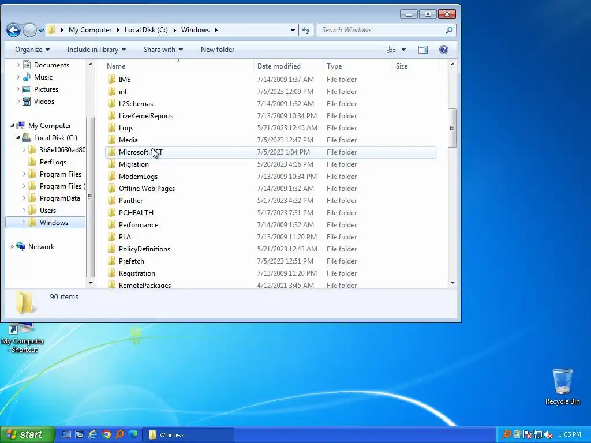Click the magnifier icon in search box
591x443 pixels.
pos(449,30)
